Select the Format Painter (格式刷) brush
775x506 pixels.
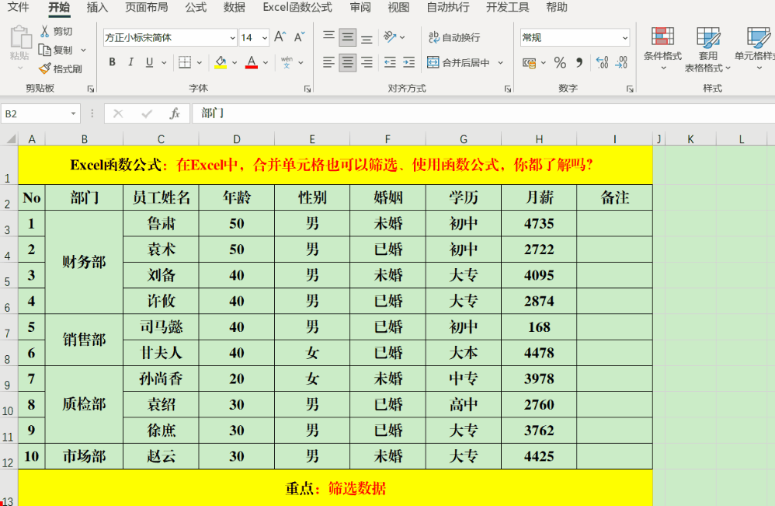(44, 68)
